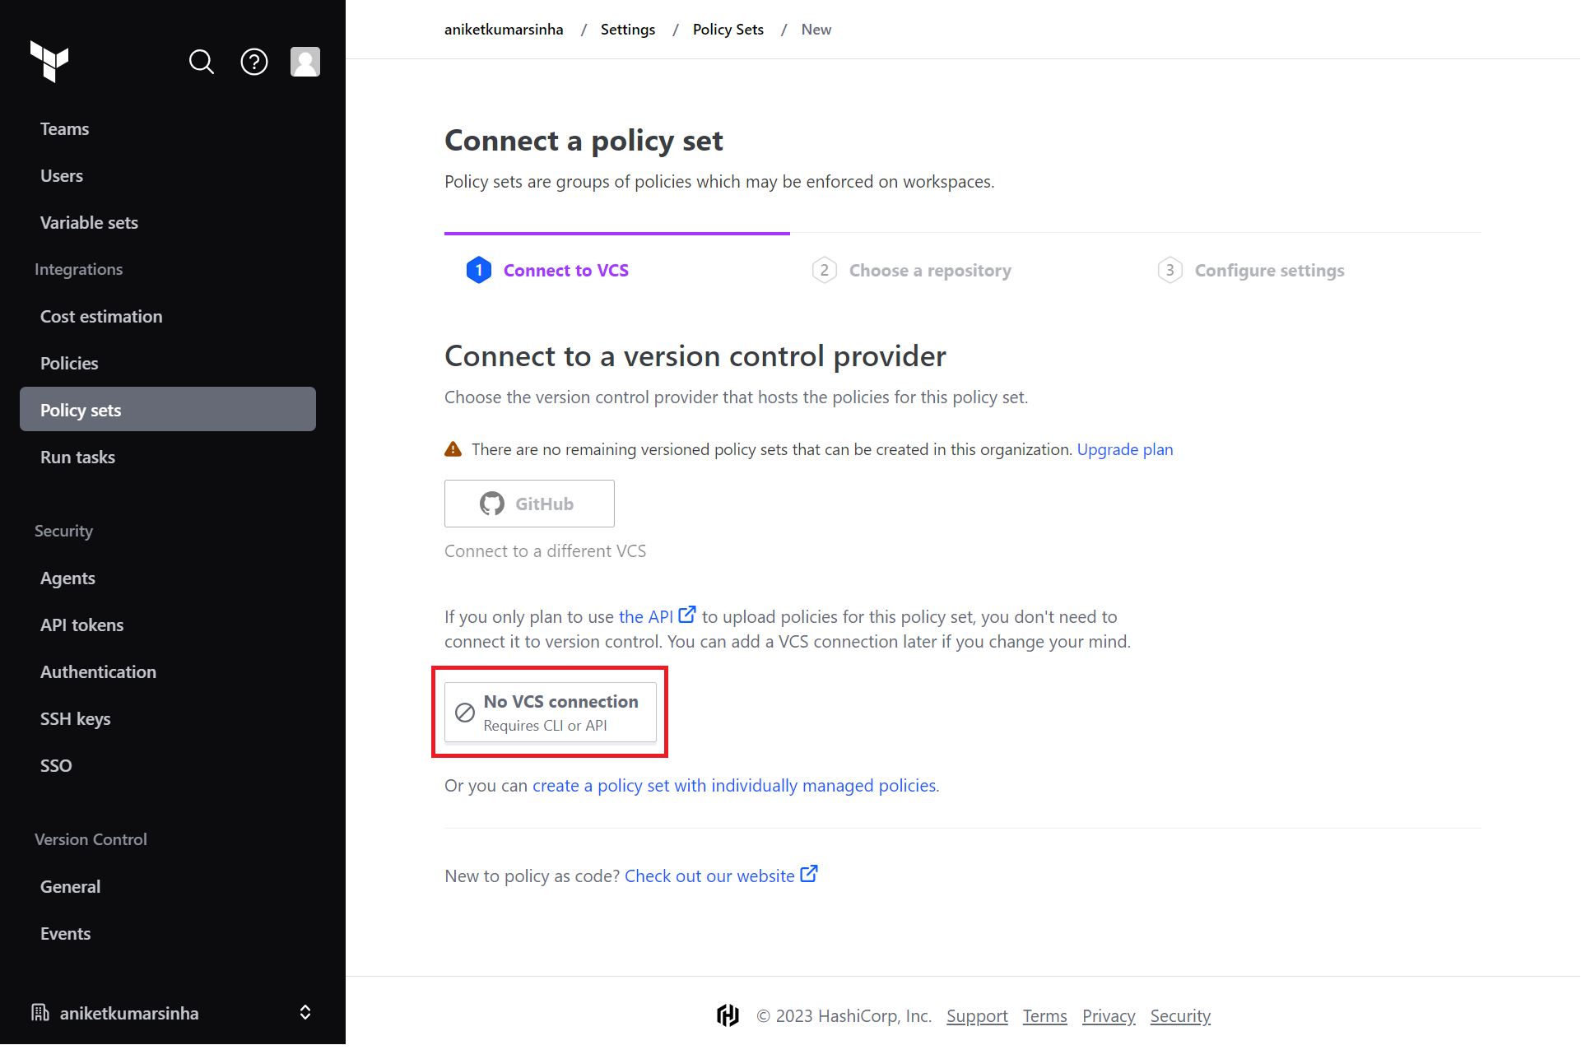Open the help question mark icon

point(253,62)
